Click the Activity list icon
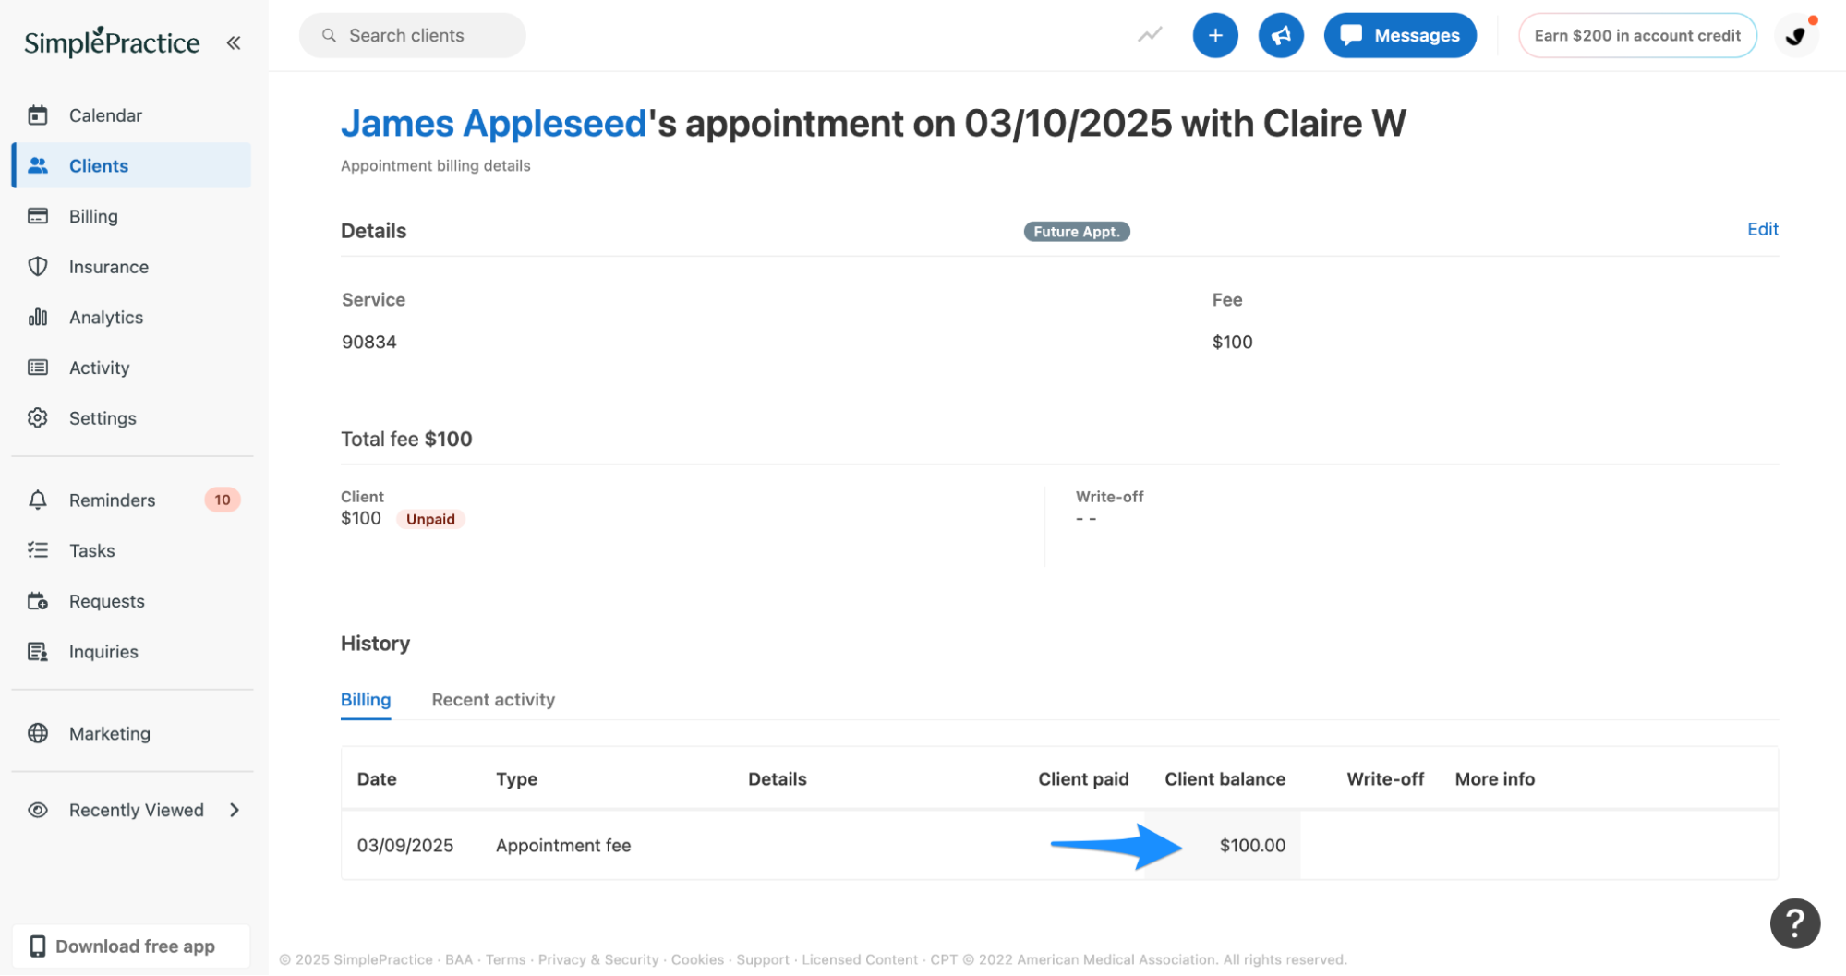The image size is (1846, 976). coord(38,368)
